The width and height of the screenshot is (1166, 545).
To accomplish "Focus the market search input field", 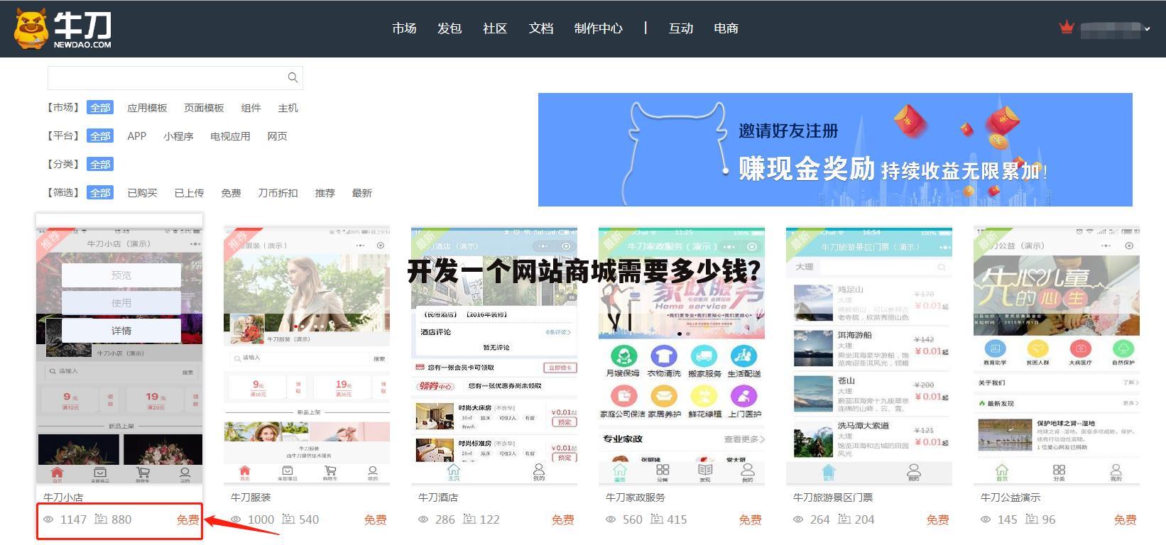I will [175, 77].
